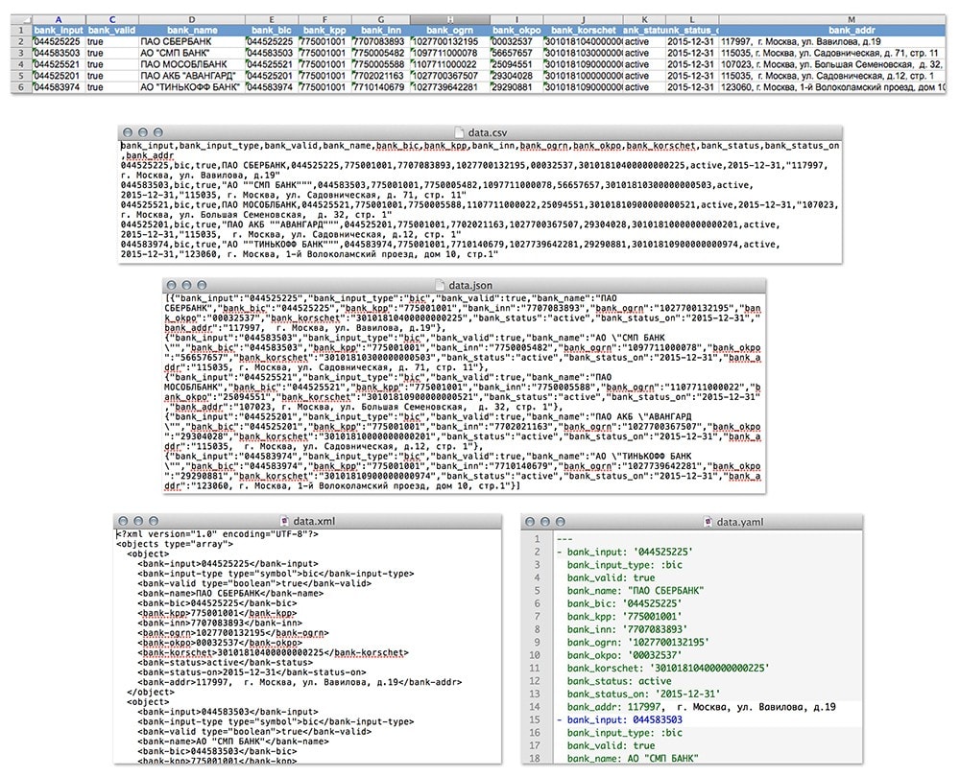The image size is (960, 777).
Task: Fold the YAML block starting at line 15
Action: (560, 719)
